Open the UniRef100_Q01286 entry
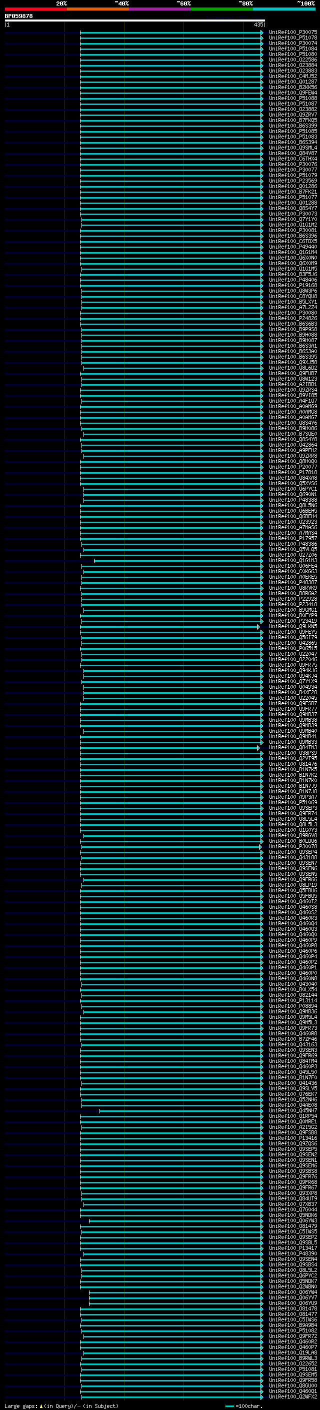The height and width of the screenshot is (1410, 320). (293, 186)
